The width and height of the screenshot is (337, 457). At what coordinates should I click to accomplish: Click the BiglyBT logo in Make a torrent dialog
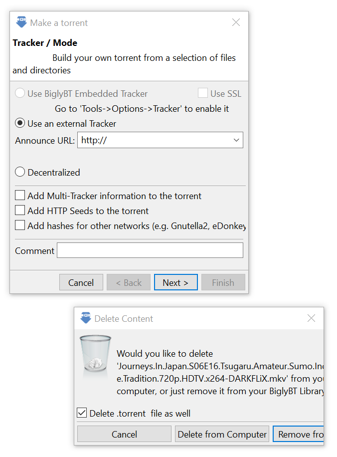20,22
